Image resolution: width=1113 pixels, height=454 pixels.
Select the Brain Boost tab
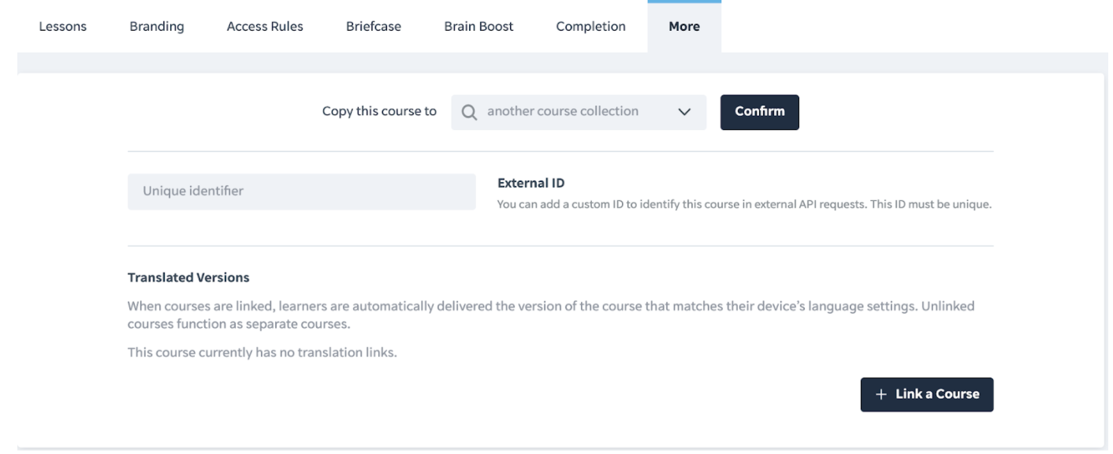click(x=478, y=26)
